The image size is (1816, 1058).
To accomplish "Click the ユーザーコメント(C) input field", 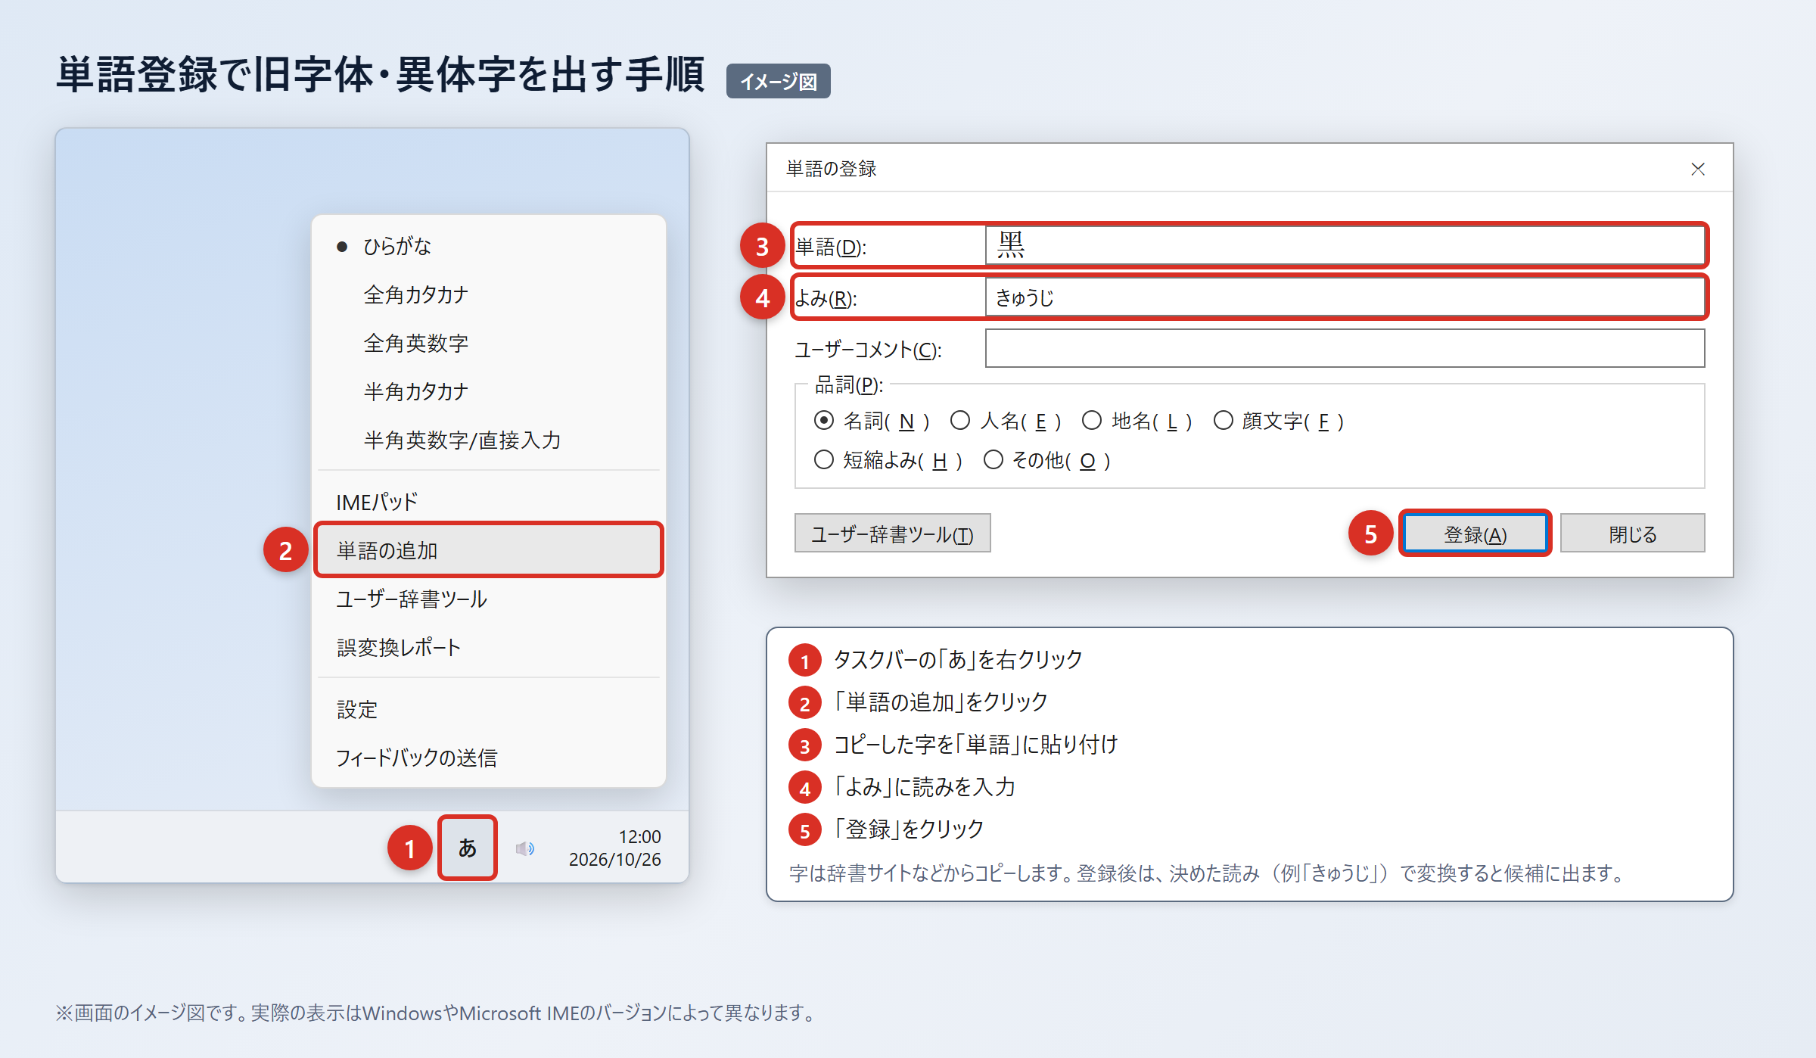I will 1345,348.
